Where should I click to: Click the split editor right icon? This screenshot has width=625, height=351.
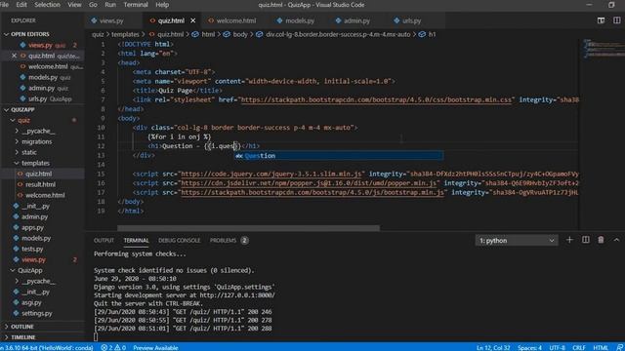616,20
